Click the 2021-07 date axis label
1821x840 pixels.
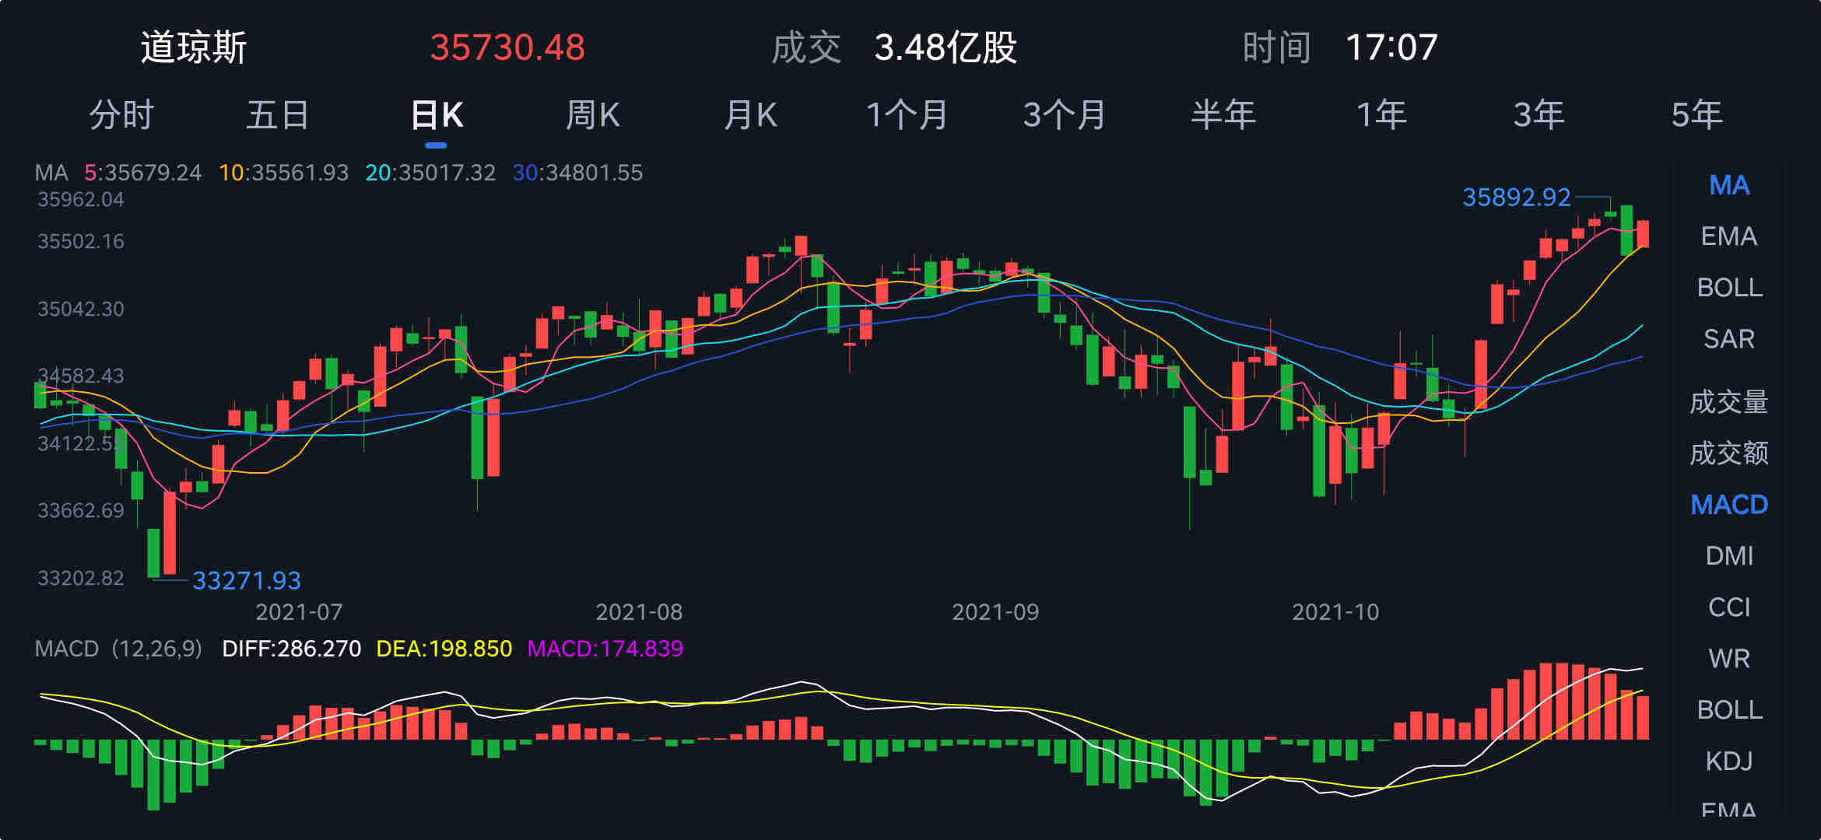299,612
